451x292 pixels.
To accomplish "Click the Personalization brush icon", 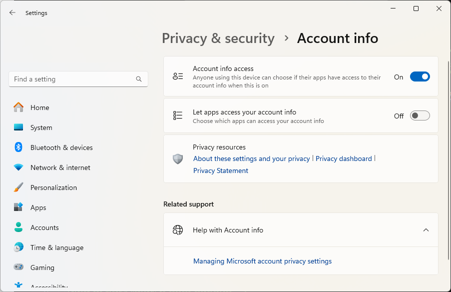I will tap(18, 187).
